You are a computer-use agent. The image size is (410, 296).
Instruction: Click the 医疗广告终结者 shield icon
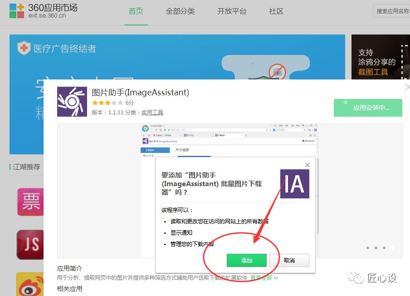(24, 48)
